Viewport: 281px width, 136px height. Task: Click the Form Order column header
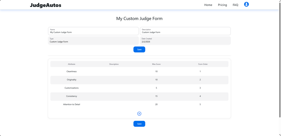pyautogui.click(x=203, y=64)
